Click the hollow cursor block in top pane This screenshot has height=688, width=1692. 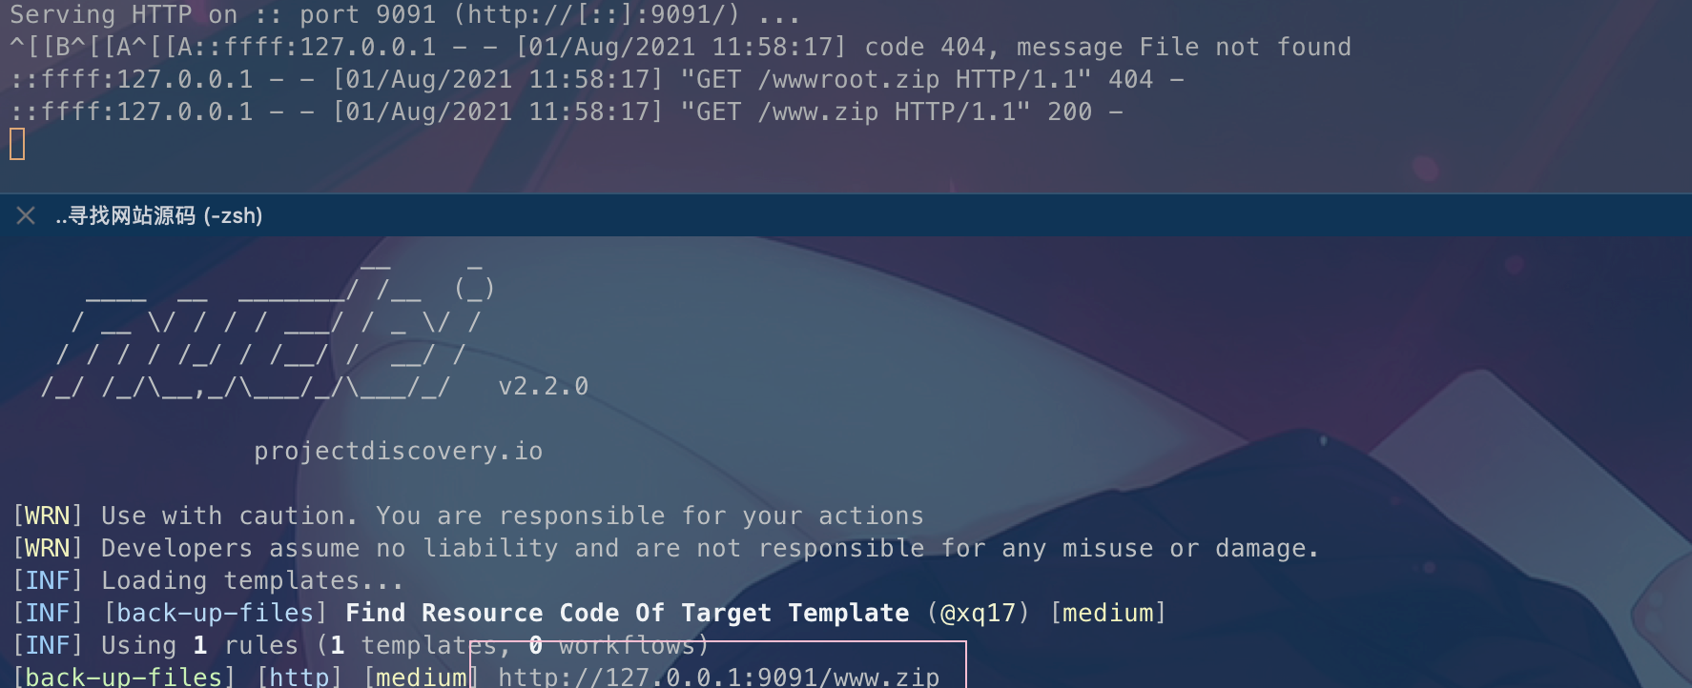(17, 145)
